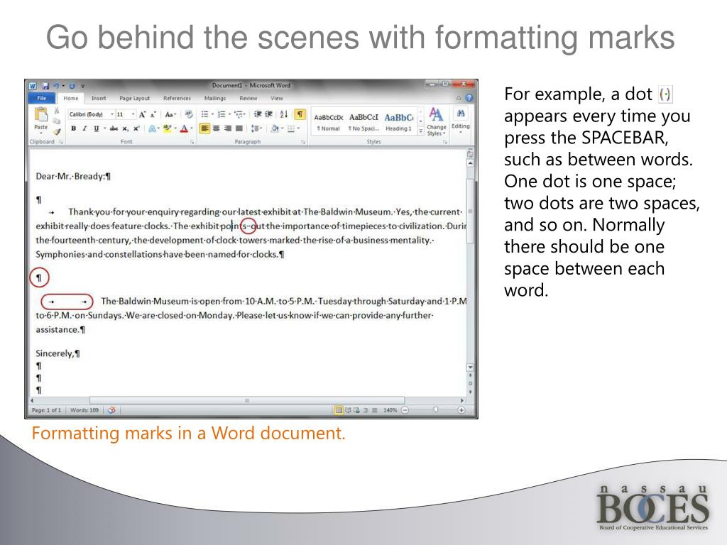Click the Decrease Indent icon
727x545 pixels.
tap(258, 114)
